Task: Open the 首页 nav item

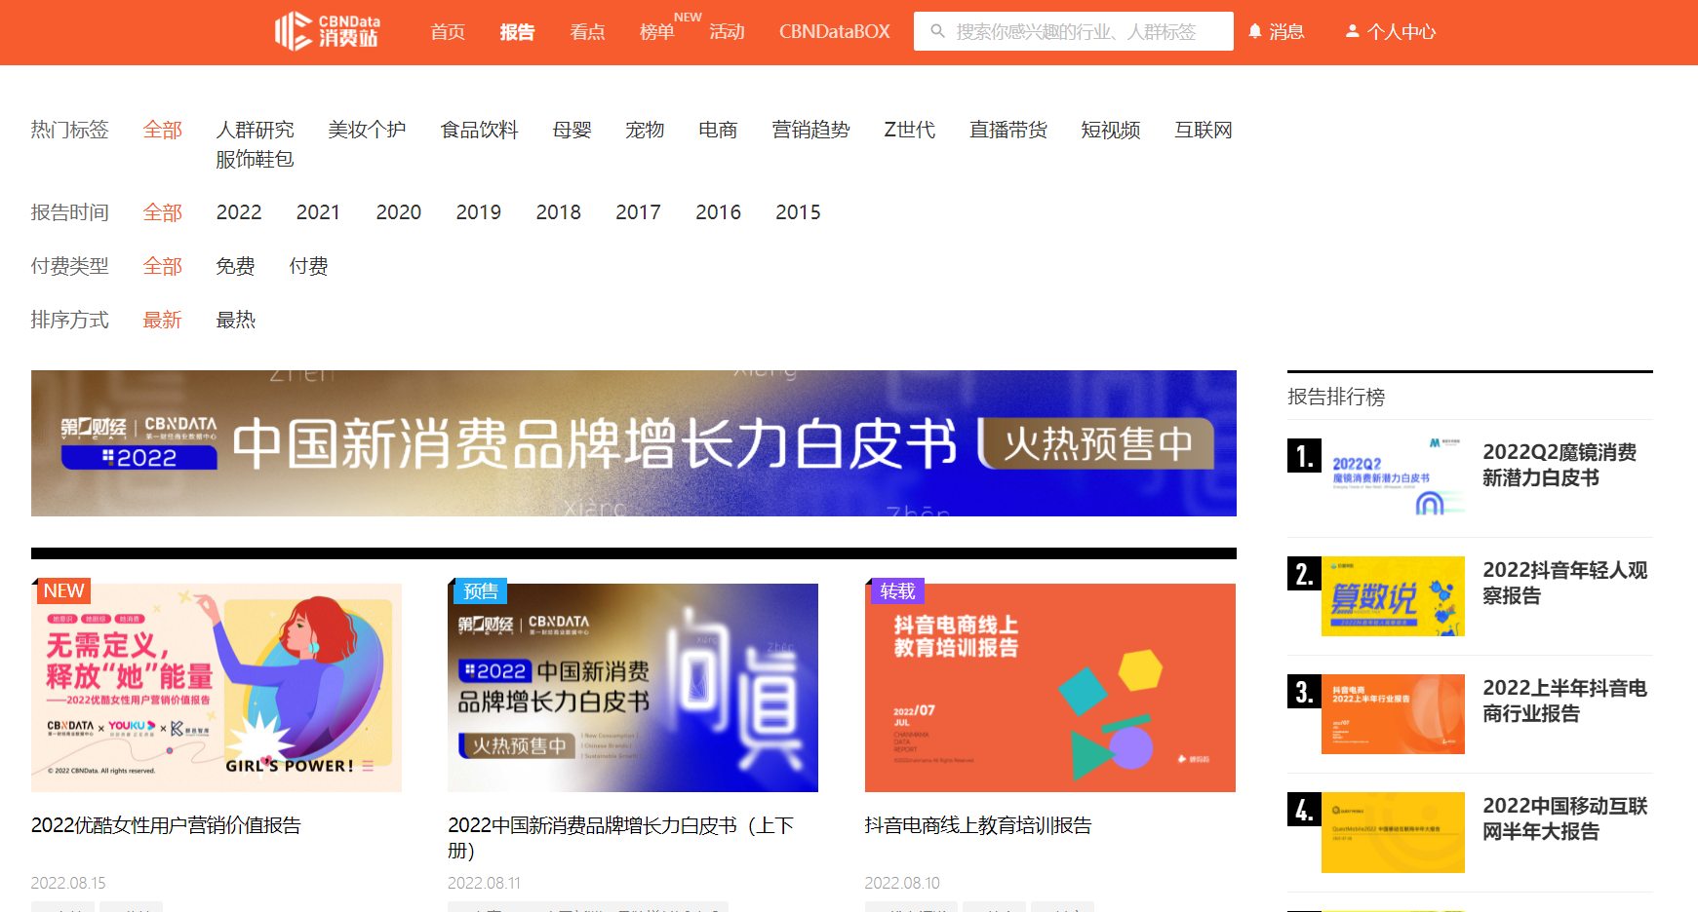Action: pyautogui.click(x=448, y=32)
